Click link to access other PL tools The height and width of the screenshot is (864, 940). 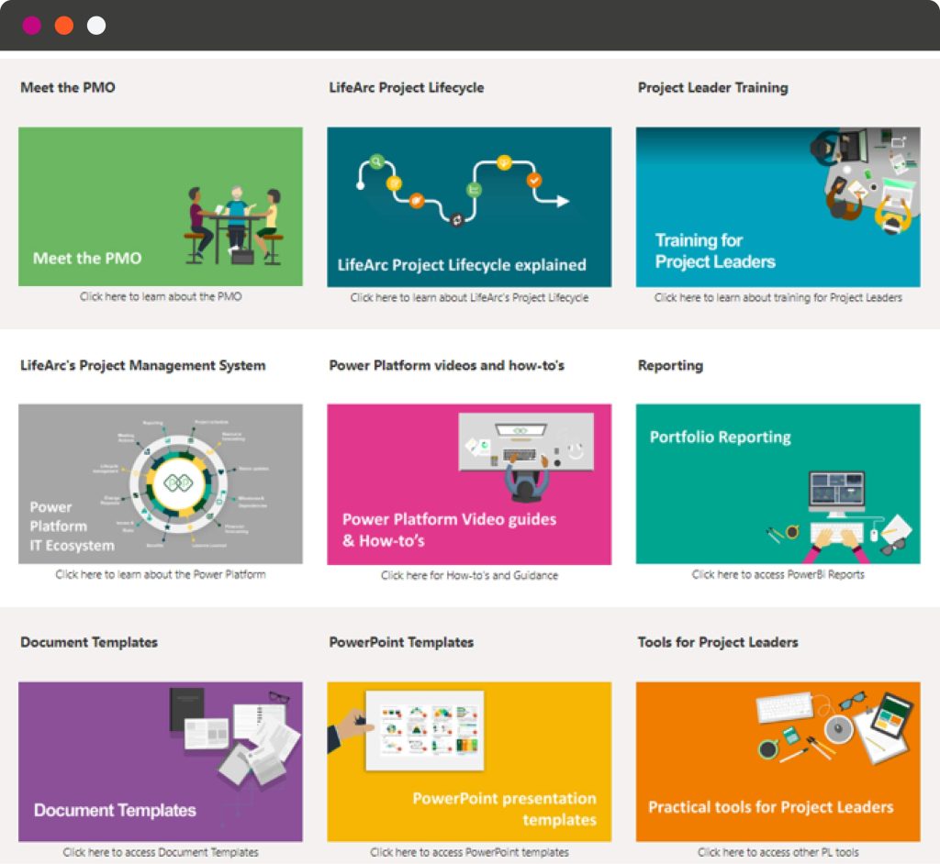pos(778,852)
